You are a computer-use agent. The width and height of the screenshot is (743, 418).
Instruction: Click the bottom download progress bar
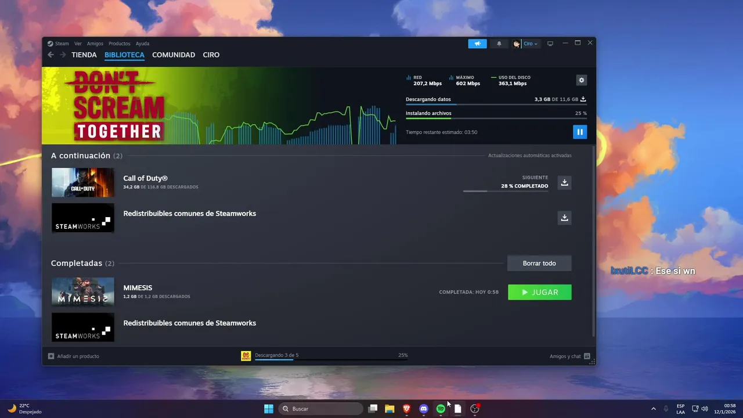(x=331, y=360)
